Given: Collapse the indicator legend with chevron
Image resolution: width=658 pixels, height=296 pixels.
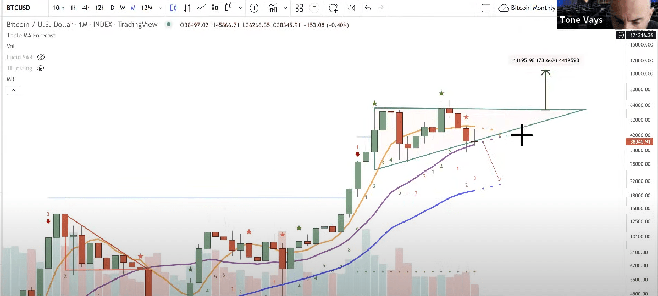Looking at the screenshot, I should point(11,89).
